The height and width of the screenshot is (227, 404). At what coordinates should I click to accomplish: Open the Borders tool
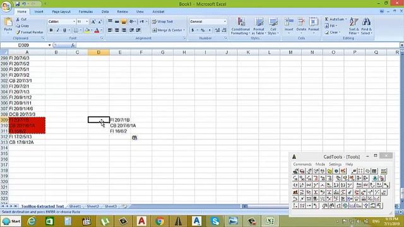click(x=76, y=30)
